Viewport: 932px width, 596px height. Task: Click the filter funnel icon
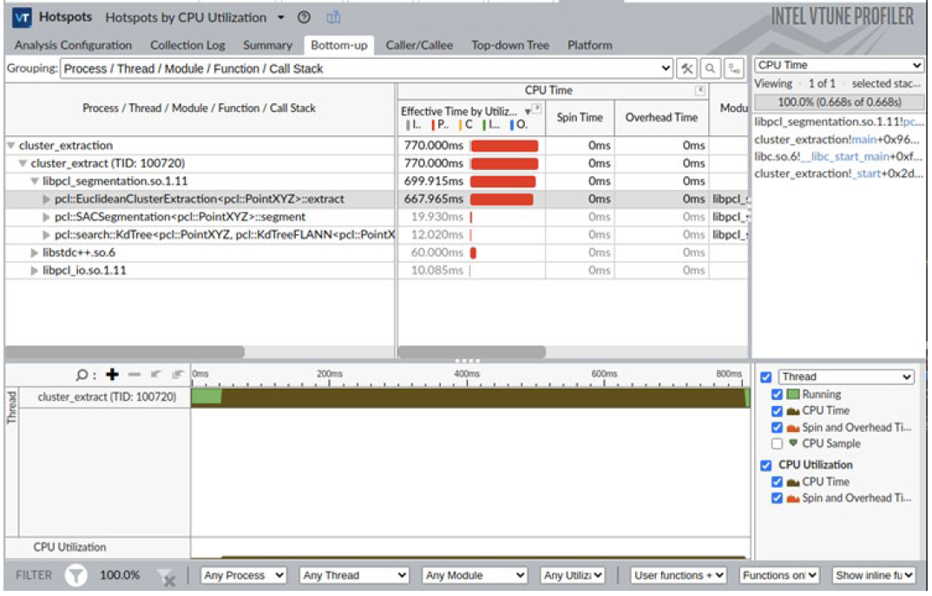click(75, 576)
